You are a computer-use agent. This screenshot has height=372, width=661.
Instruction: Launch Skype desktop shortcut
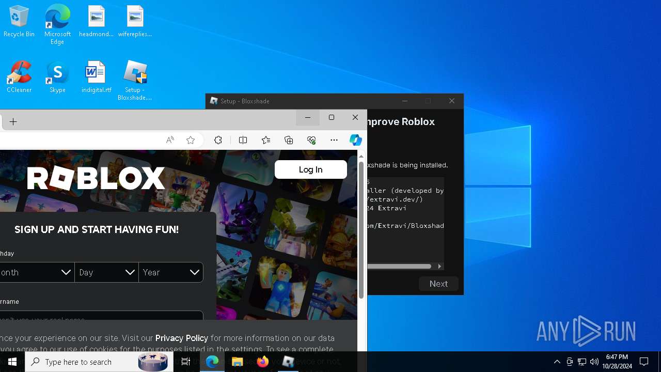(x=57, y=77)
